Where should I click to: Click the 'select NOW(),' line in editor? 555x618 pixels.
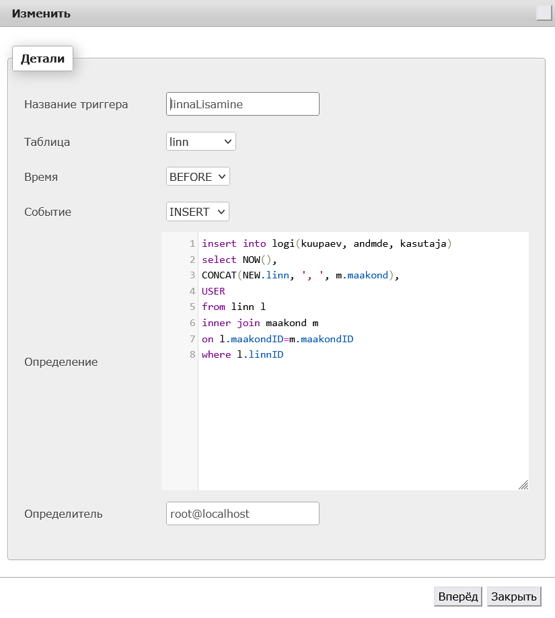pos(239,260)
